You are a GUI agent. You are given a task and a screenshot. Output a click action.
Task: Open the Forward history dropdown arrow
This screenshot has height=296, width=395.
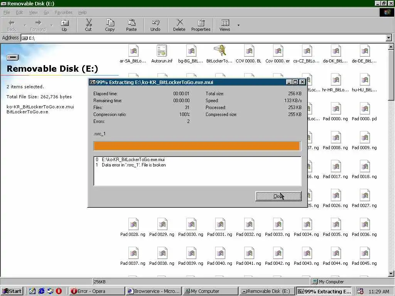pos(51,25)
